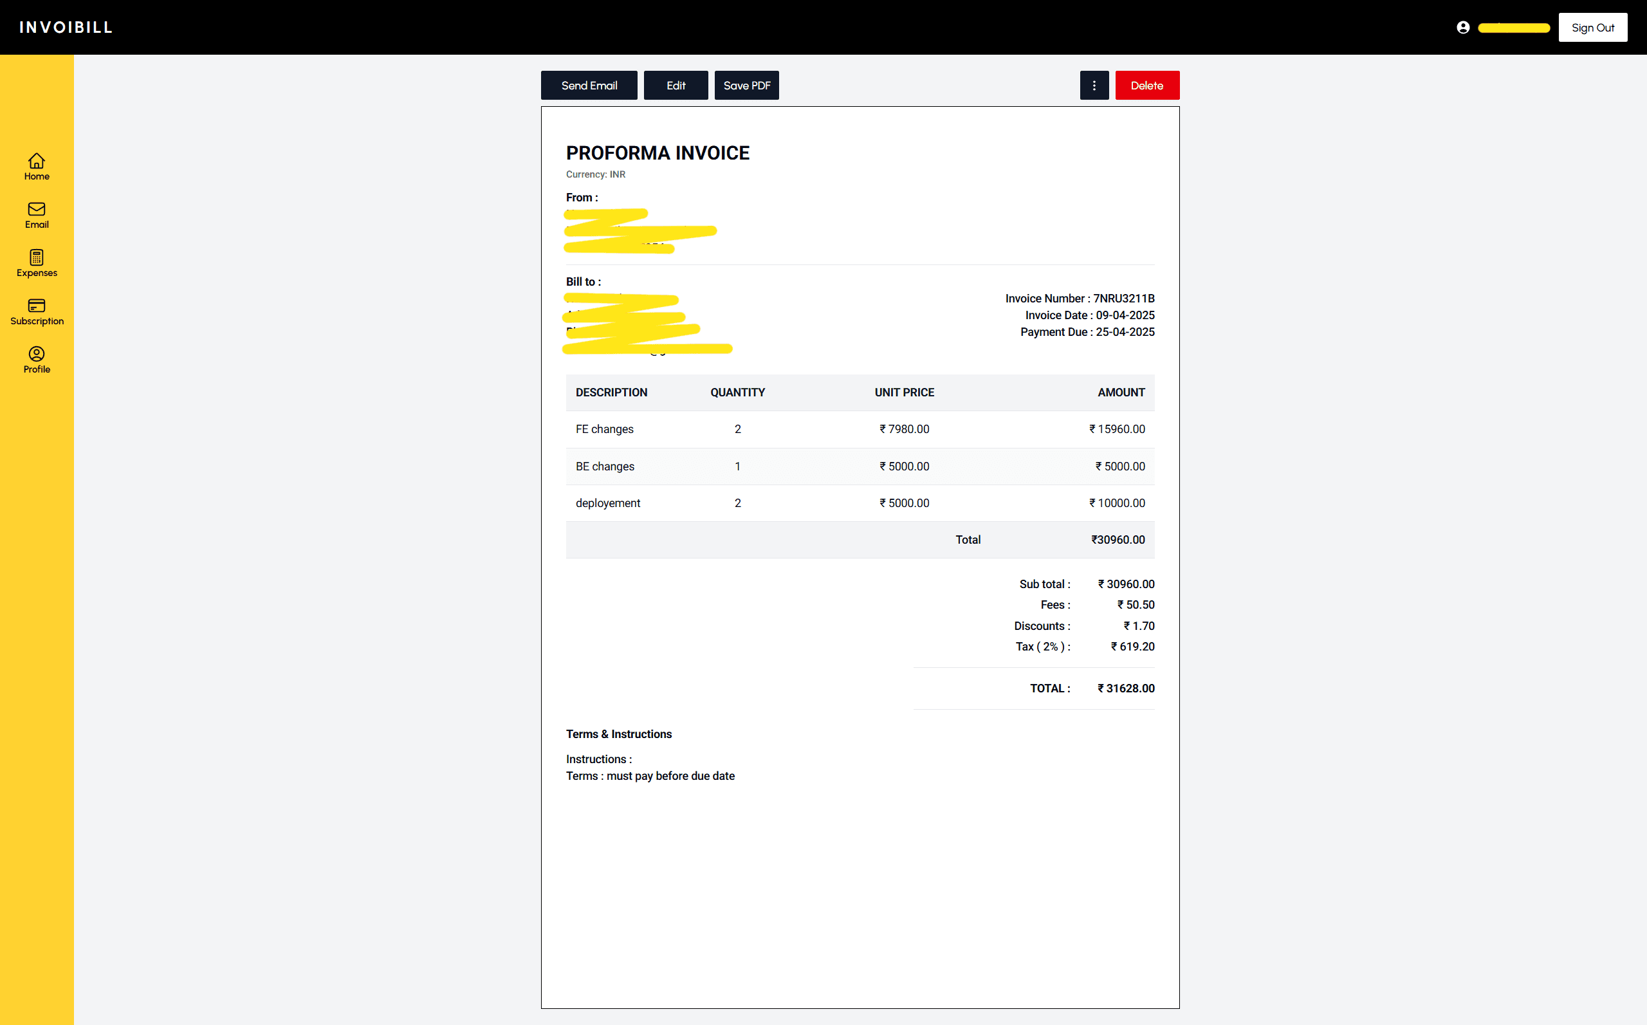Delete this invoice
1647x1025 pixels.
pos(1147,85)
